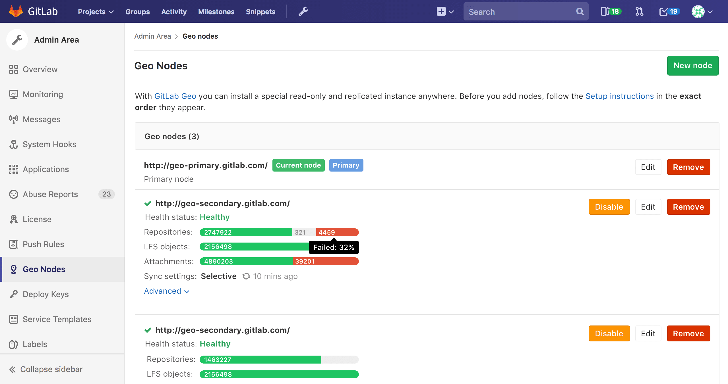Click the wrench/admin settings icon
Screen dimensions: 728x384
303,12
